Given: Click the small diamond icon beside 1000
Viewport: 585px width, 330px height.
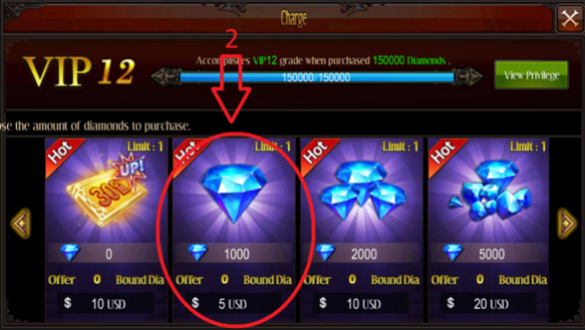Looking at the screenshot, I should pos(197,253).
